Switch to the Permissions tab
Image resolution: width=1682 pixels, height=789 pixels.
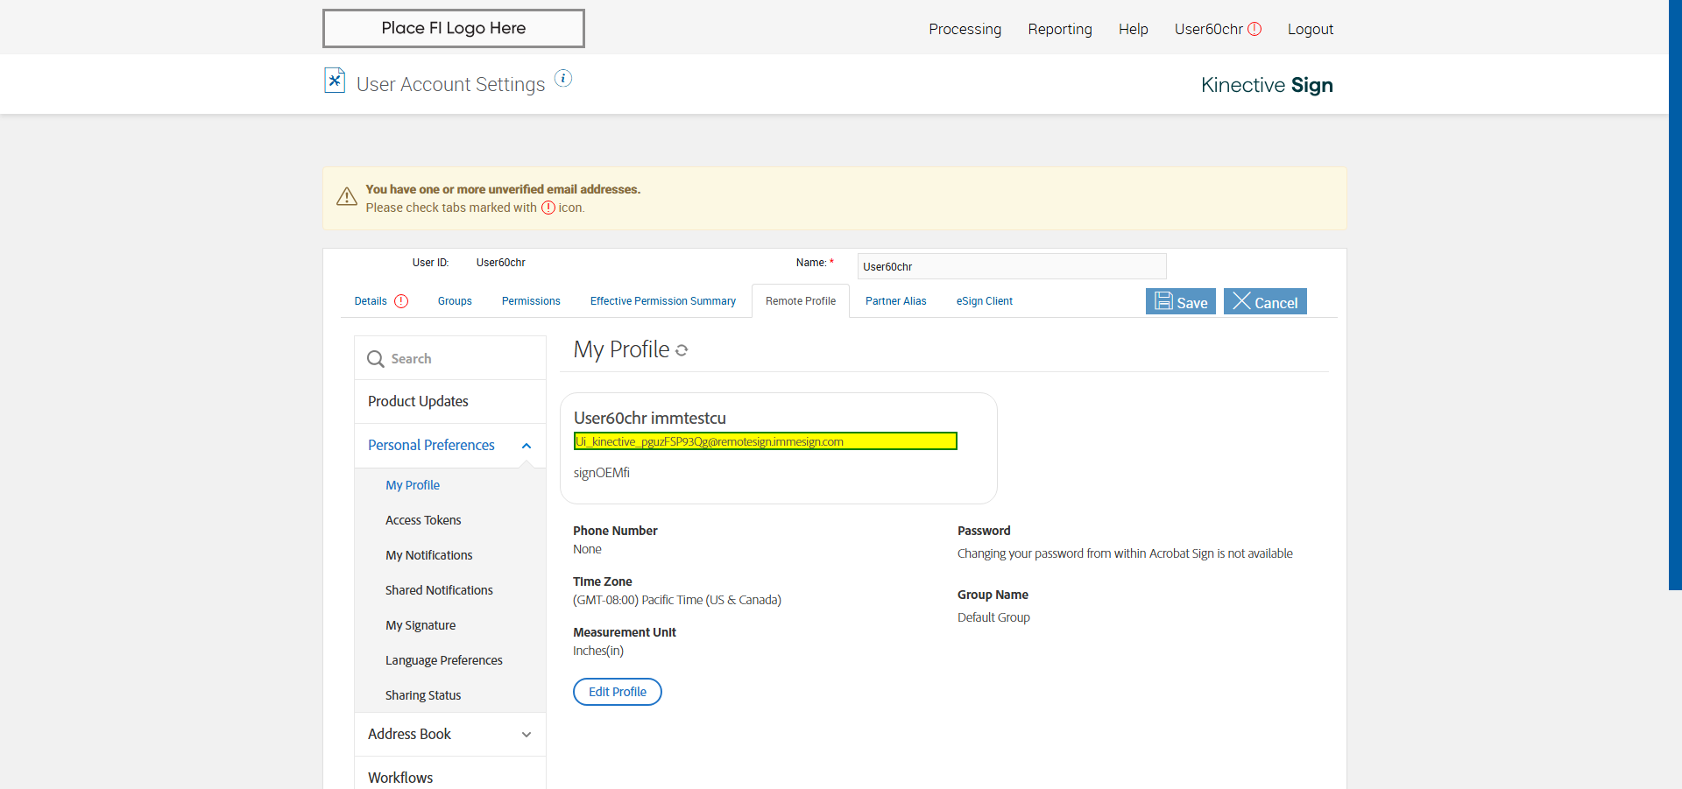click(531, 301)
